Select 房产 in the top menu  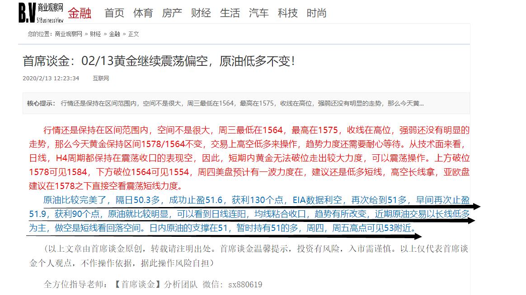172,13
